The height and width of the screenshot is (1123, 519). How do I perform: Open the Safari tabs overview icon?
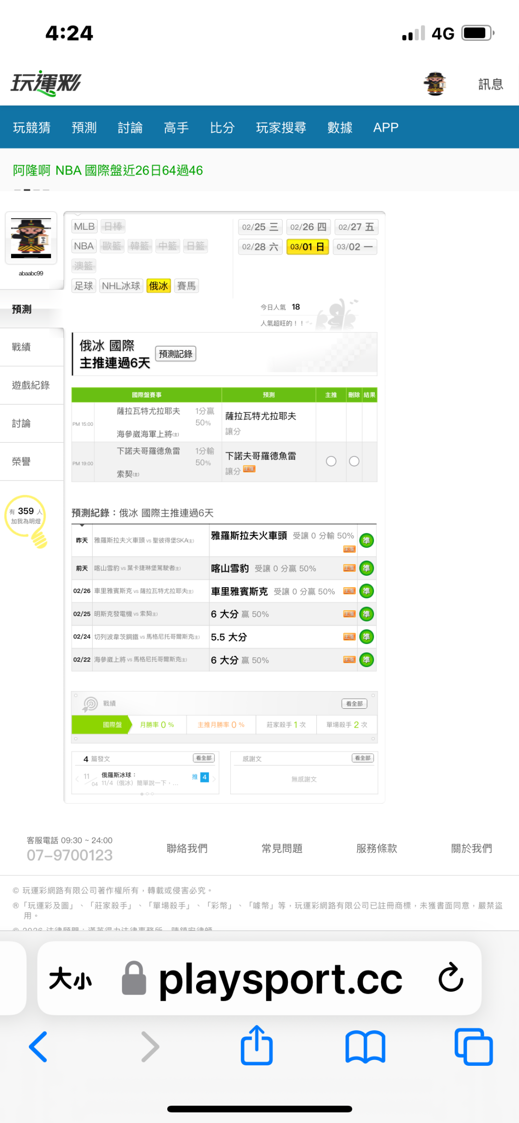[x=473, y=1047]
